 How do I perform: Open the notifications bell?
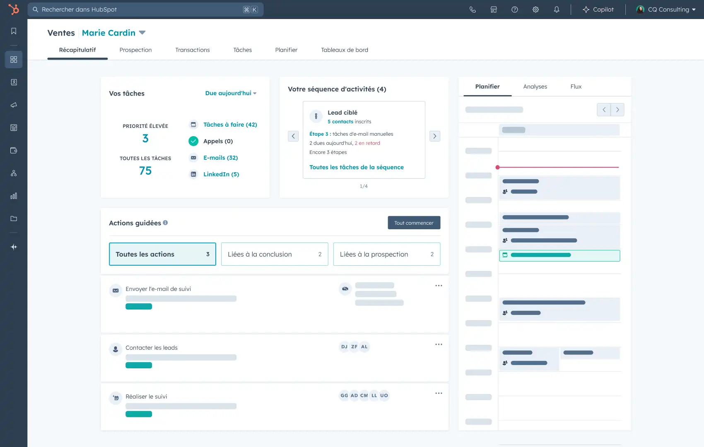tap(557, 10)
